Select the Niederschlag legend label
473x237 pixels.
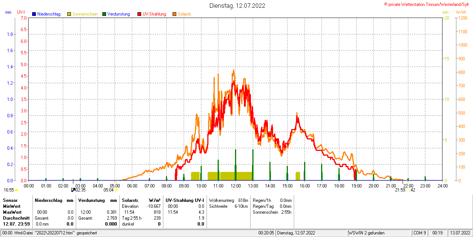pos(49,14)
